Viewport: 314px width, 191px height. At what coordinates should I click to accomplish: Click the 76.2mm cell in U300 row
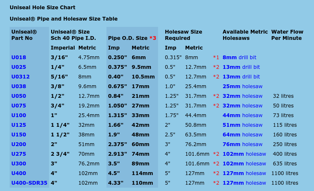89,164
